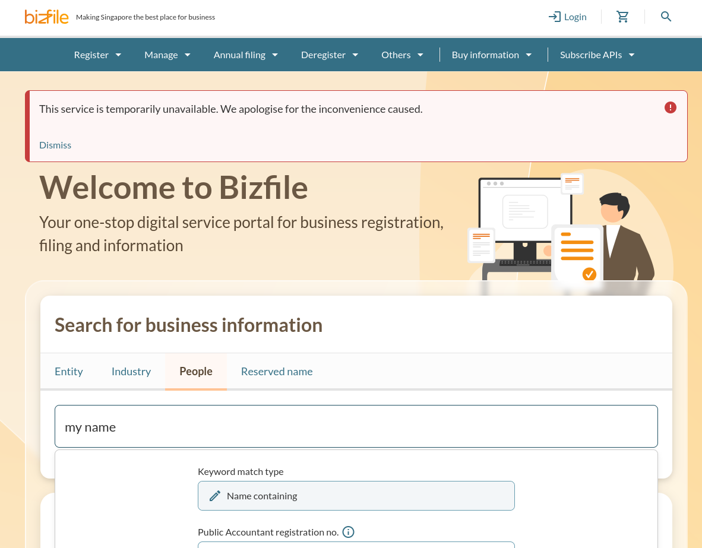The width and height of the screenshot is (702, 548).
Task: Dismiss the service unavailable alert
Action: pyautogui.click(x=55, y=145)
